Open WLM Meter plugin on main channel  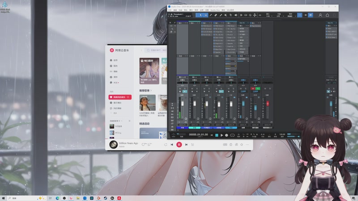click(331, 38)
